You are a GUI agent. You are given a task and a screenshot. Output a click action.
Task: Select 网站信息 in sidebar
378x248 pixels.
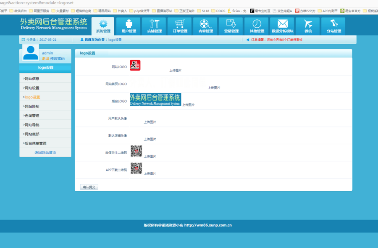(x=45, y=79)
